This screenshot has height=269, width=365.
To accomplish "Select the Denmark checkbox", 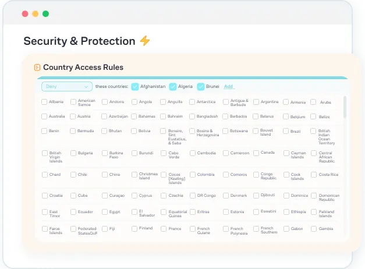I will (226, 196).
